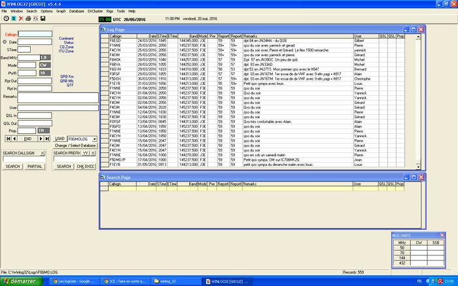
Task: Go to the previous log record
Action: point(14,139)
